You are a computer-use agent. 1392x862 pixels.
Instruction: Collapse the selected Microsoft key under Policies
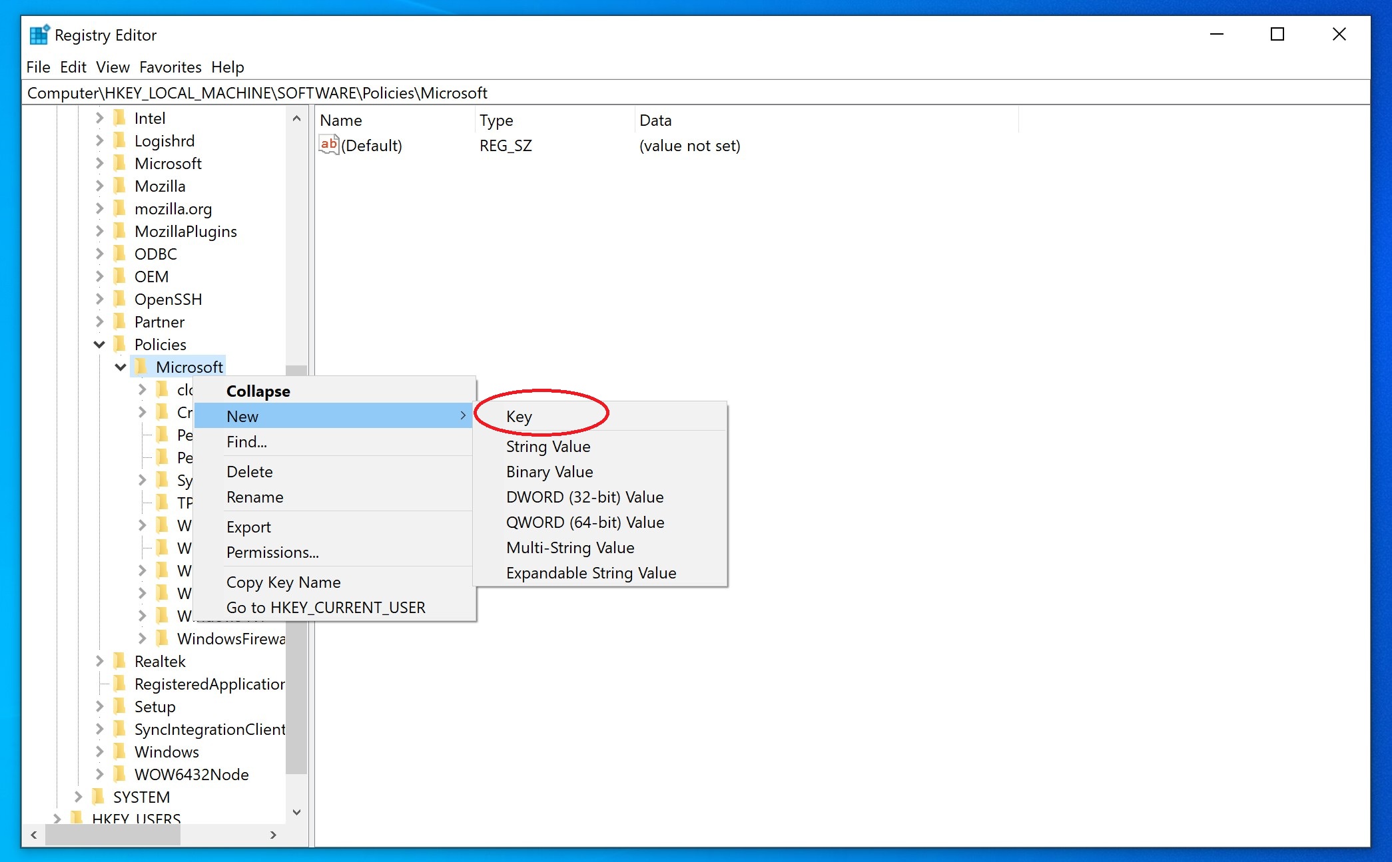click(x=121, y=367)
